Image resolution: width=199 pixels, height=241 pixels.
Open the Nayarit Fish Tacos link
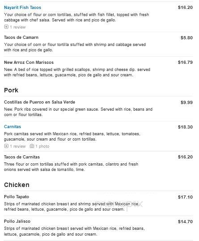[22, 8]
